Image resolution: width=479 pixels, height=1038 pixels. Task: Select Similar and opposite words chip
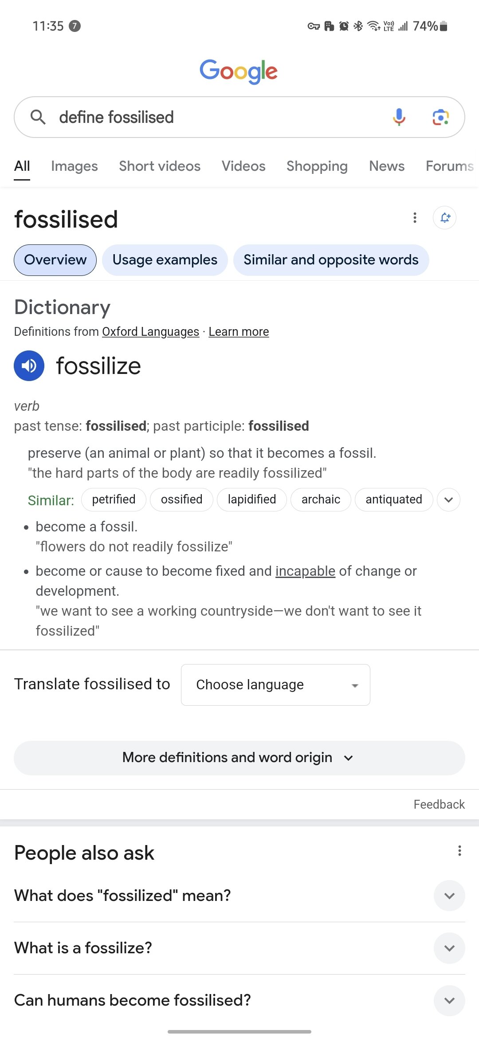331,260
